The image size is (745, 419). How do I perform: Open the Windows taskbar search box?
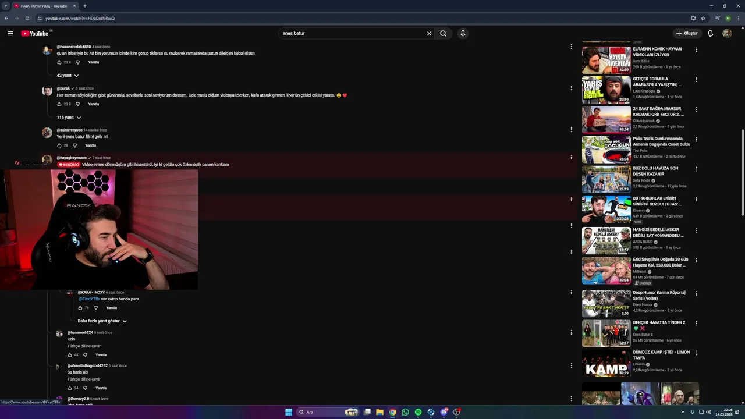(x=328, y=412)
